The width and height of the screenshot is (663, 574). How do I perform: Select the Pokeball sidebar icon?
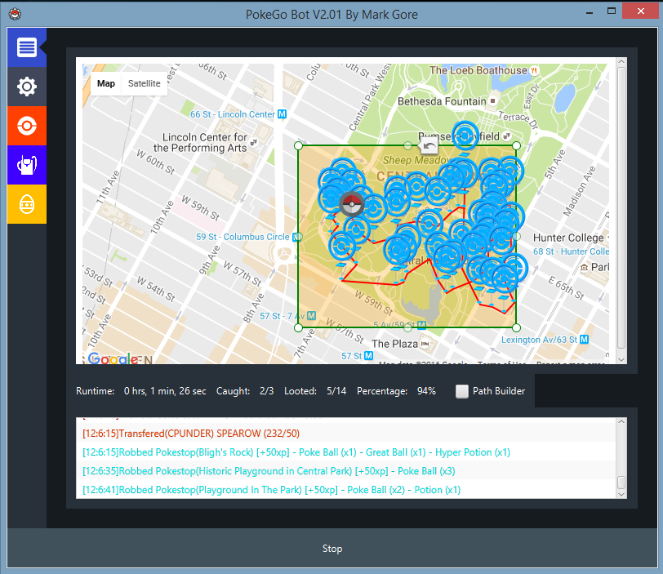click(26, 125)
